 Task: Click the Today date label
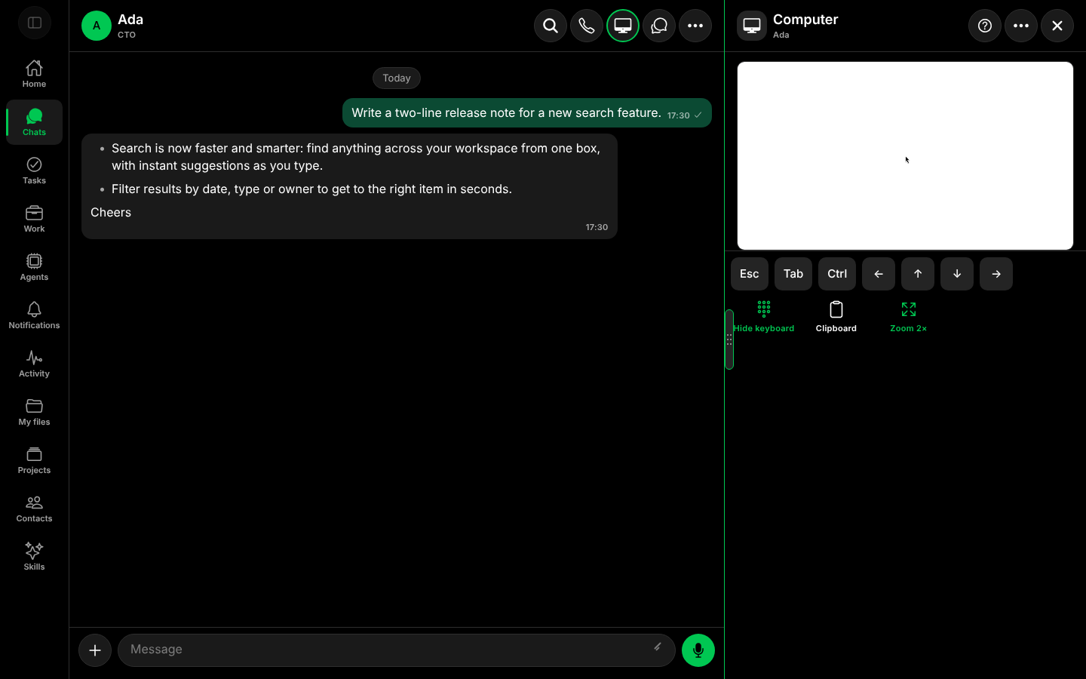[397, 78]
